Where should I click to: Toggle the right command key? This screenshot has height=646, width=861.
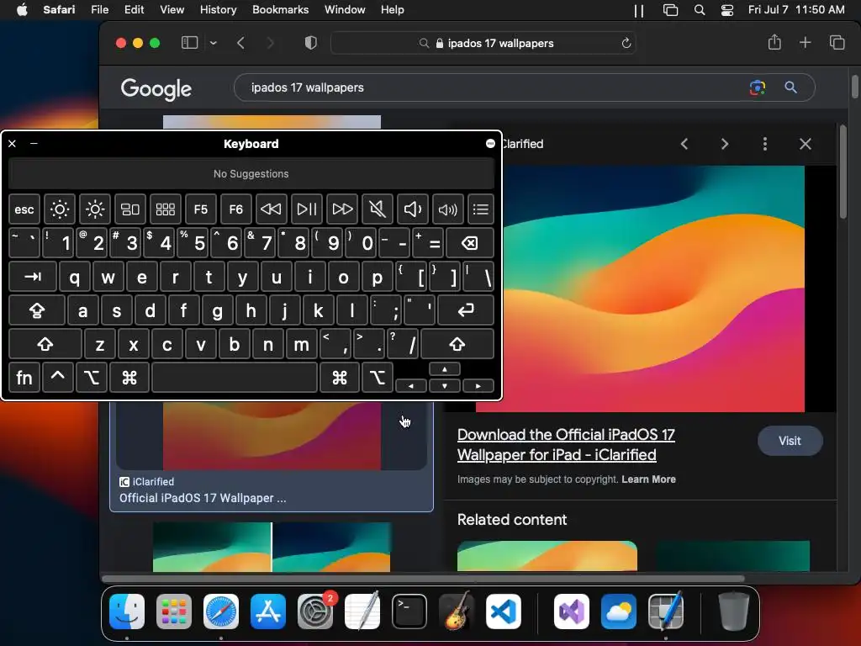coord(340,378)
